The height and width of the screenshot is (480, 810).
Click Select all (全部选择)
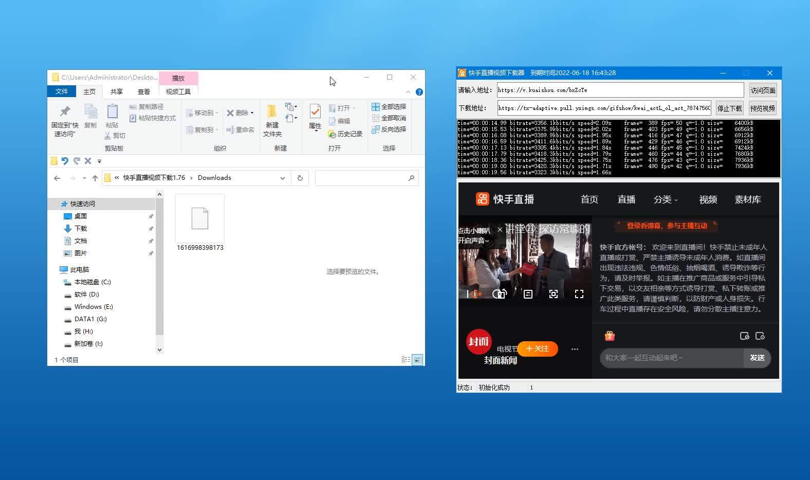(x=389, y=107)
